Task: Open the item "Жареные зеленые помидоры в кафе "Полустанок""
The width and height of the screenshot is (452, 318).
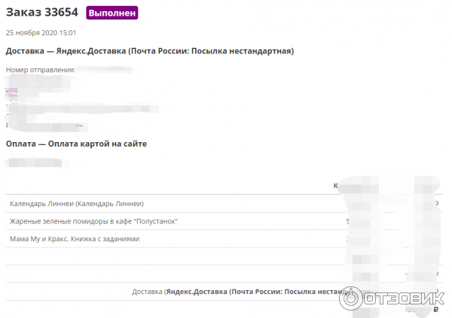Action: click(x=93, y=221)
